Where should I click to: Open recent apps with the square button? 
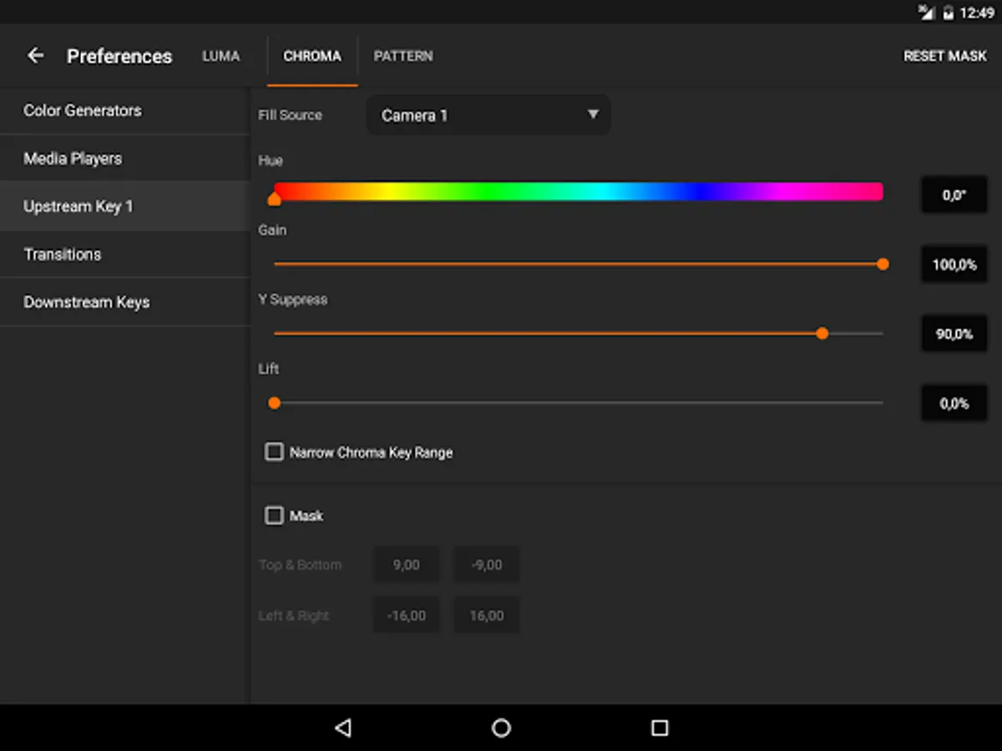660,728
